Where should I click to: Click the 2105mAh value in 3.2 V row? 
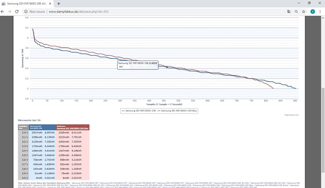tap(37, 142)
